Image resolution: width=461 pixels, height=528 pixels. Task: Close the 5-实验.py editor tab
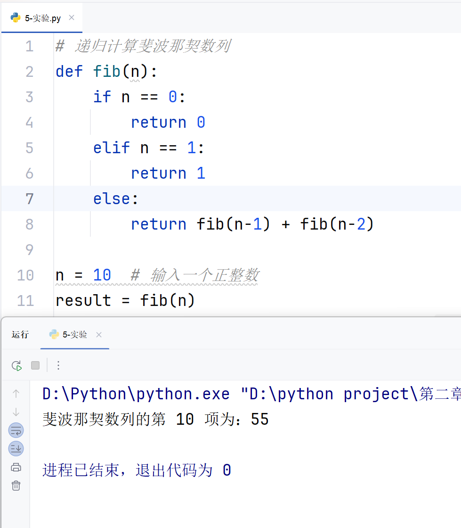[x=72, y=17]
